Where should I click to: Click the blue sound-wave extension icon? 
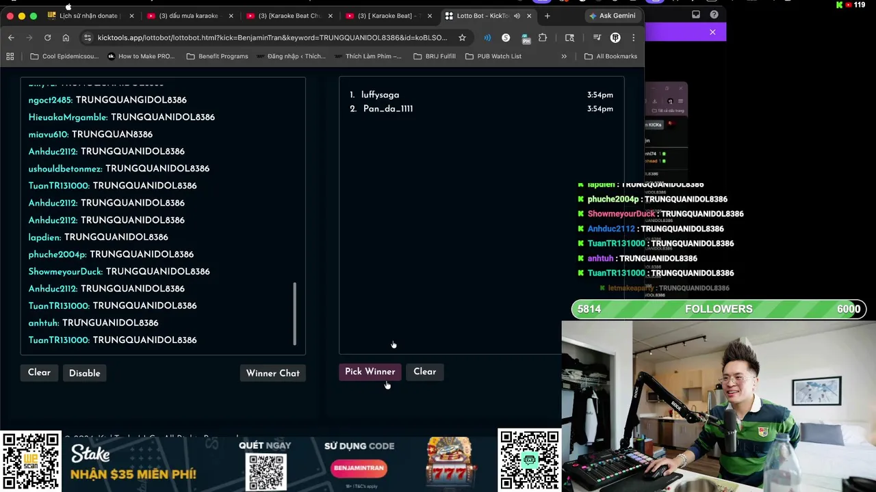coord(487,38)
